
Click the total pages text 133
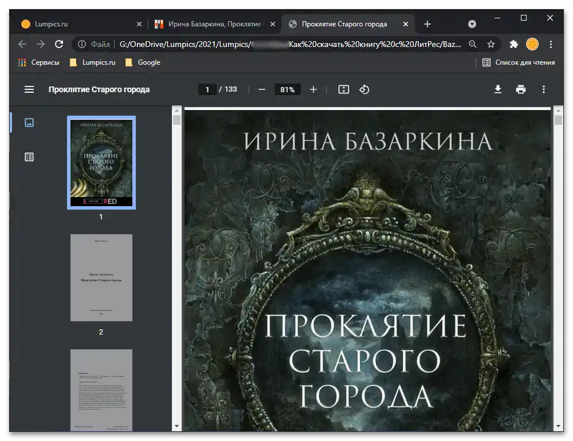[x=230, y=89]
